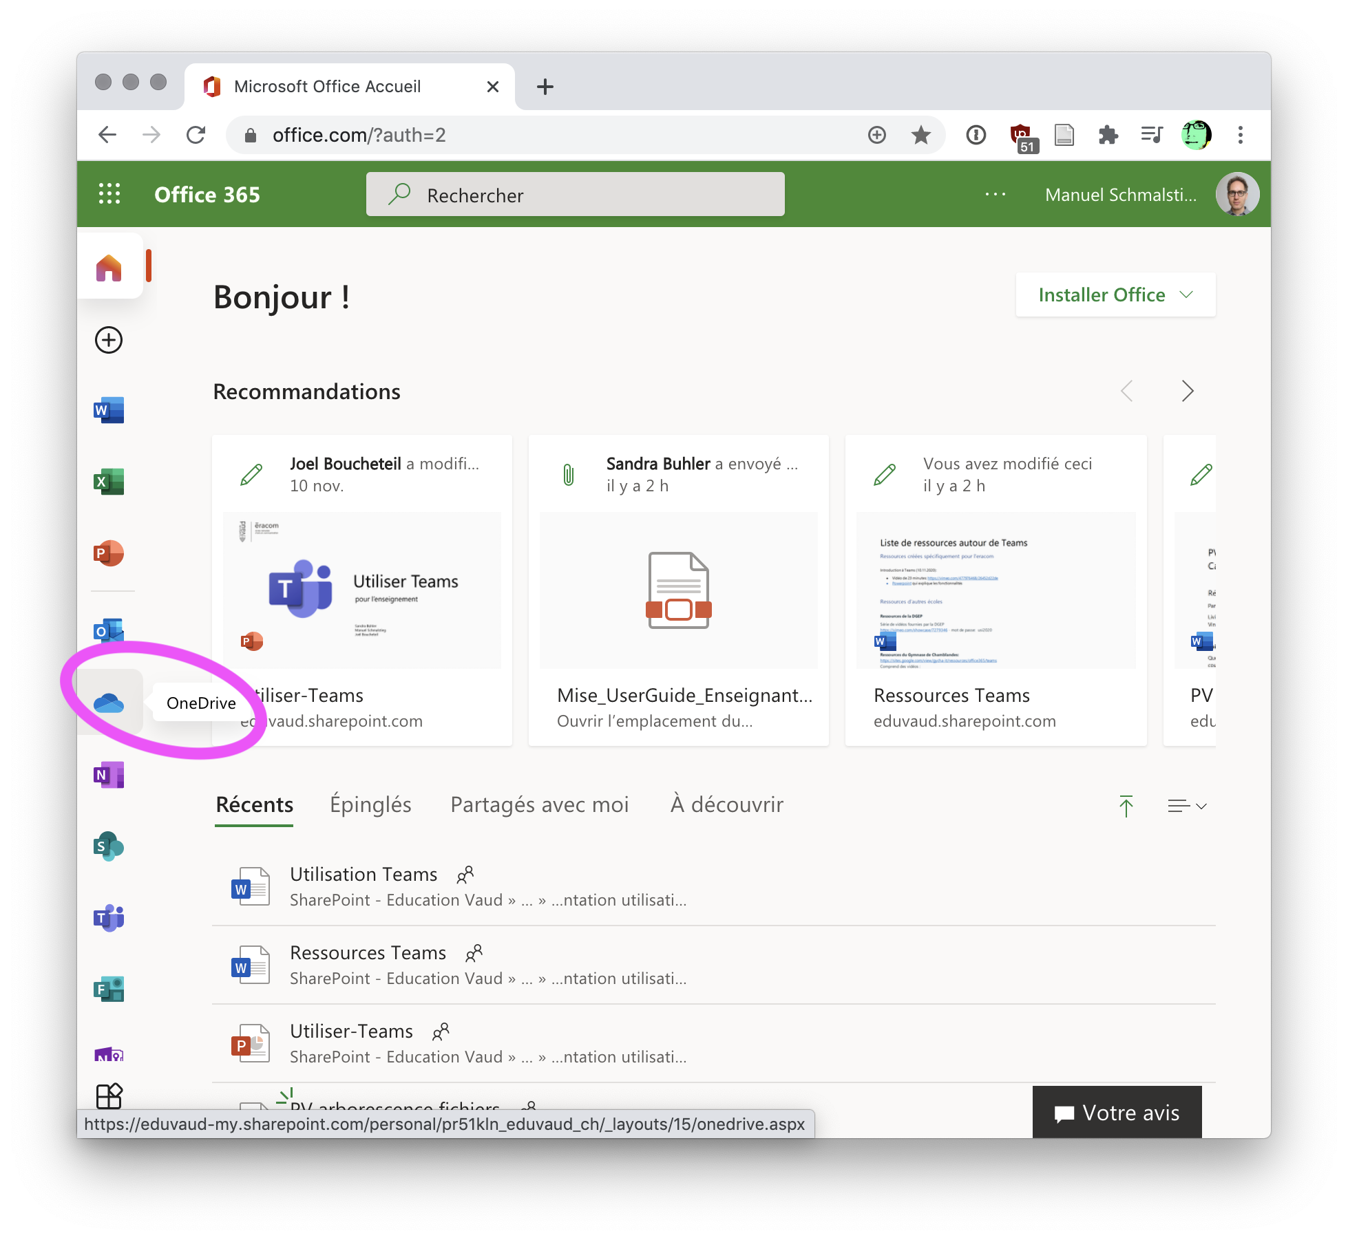This screenshot has width=1348, height=1240.
Task: Close the Microsoft Office Accueil tab
Action: click(x=492, y=87)
